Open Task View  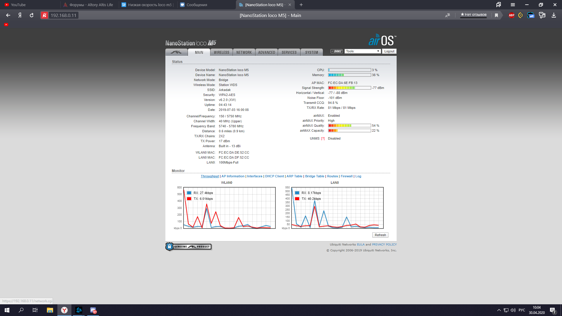coord(35,310)
